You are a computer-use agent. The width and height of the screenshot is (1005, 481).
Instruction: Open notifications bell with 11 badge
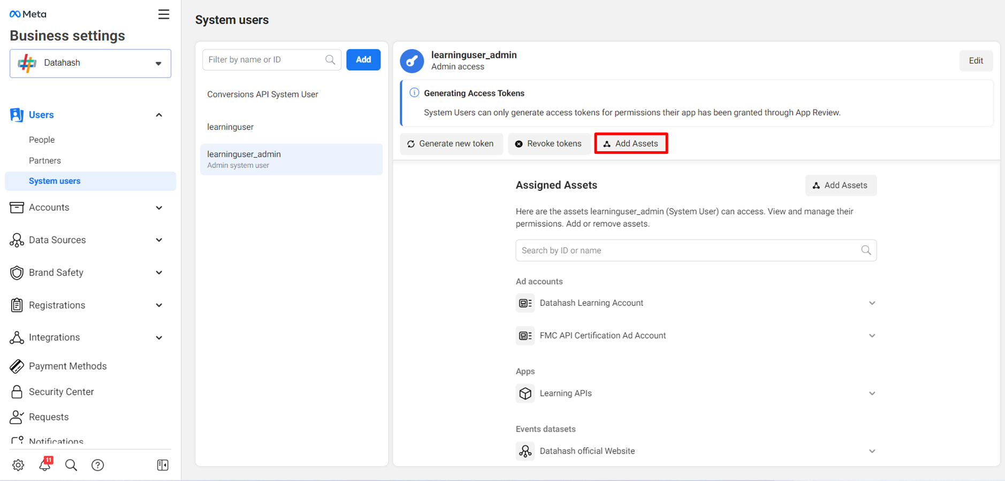[x=45, y=464]
